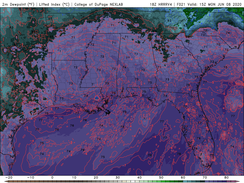Click the "-10" color scale label
The image size is (244, 183).
coord(30,178)
